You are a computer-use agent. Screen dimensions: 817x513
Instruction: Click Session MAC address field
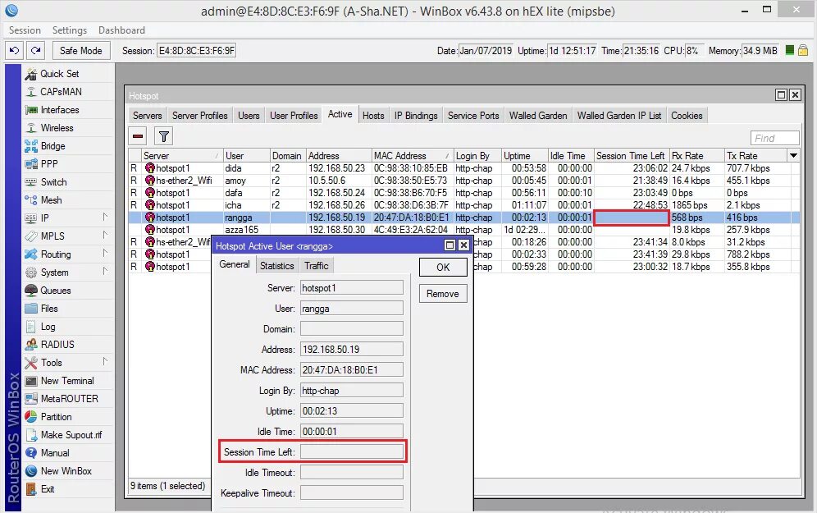click(196, 51)
